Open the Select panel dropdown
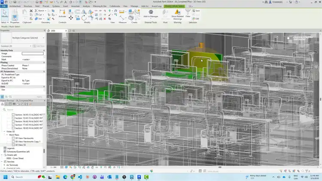This screenshot has height=181, width=322. coord(5,22)
